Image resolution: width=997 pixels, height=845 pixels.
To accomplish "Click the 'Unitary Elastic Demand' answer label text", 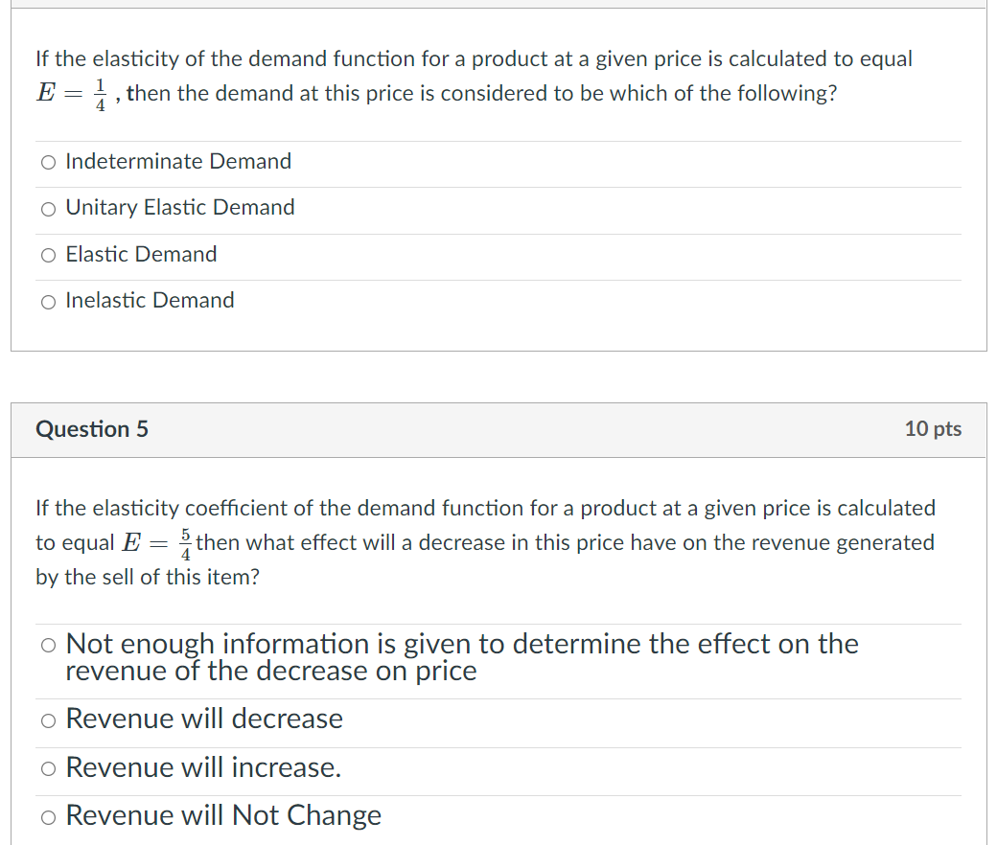I will [x=180, y=207].
